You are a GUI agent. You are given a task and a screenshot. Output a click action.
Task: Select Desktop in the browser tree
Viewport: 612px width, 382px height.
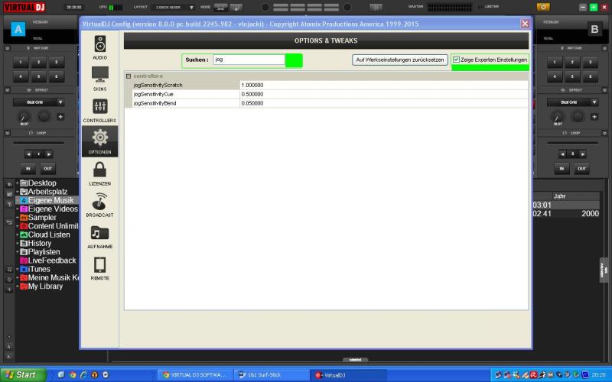coord(42,183)
